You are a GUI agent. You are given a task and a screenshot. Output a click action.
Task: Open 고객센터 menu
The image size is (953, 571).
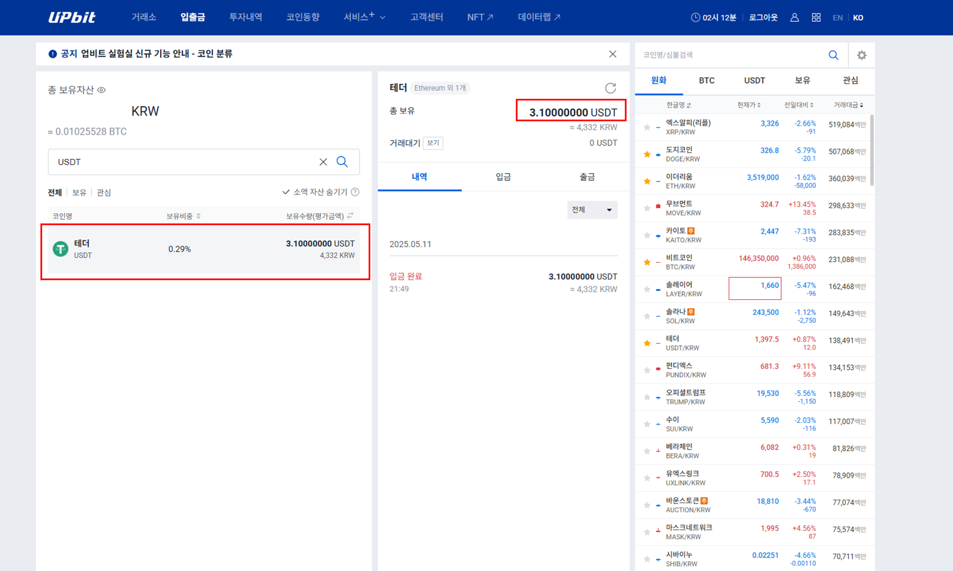pos(427,17)
